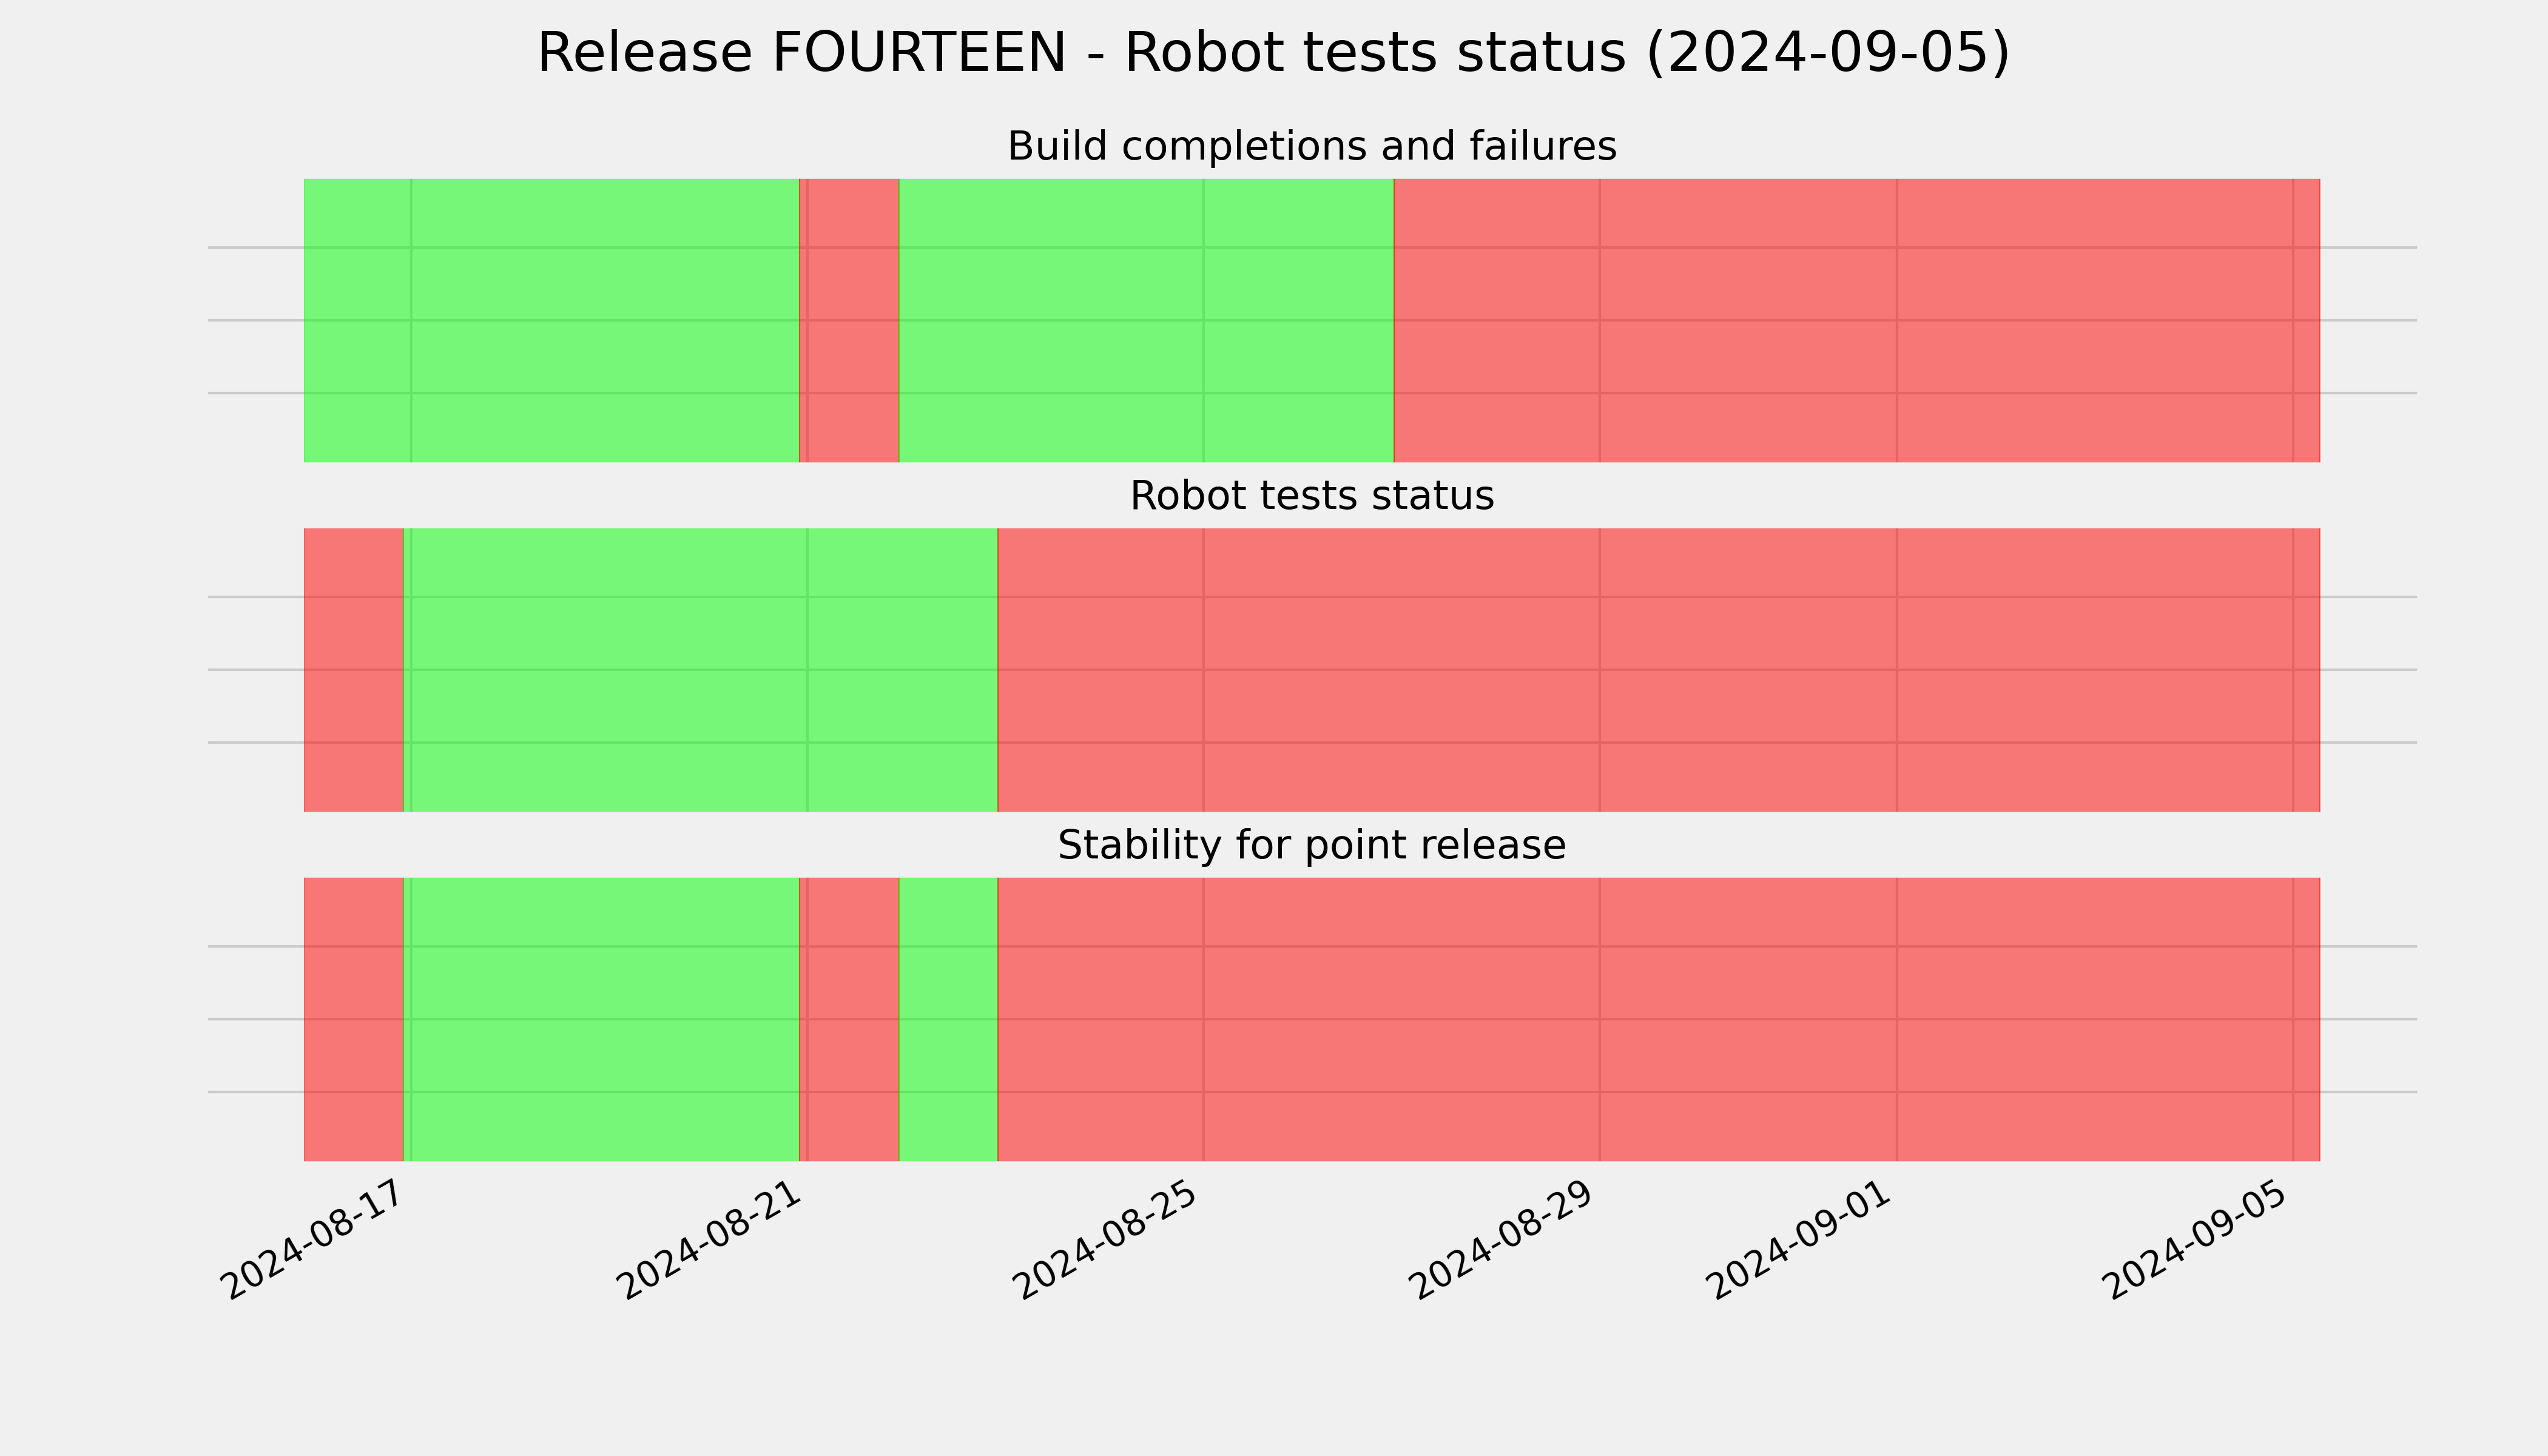2548x1456 pixels.
Task: Select the Robot tests status subplot title
Action: coord(1311,496)
